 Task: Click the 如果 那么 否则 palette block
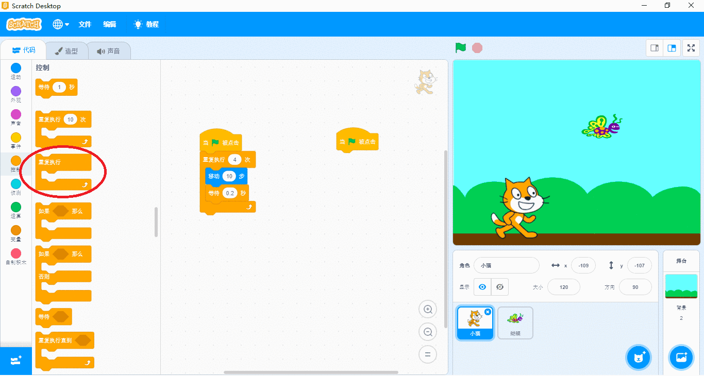pos(63,275)
